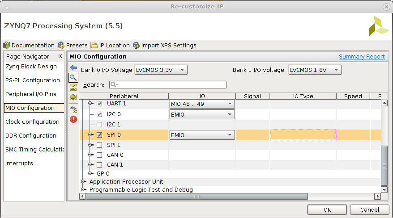The height and width of the screenshot is (218, 393).
Task: Close the Re-customize IP dialog
Action: pyautogui.click(x=386, y=7)
